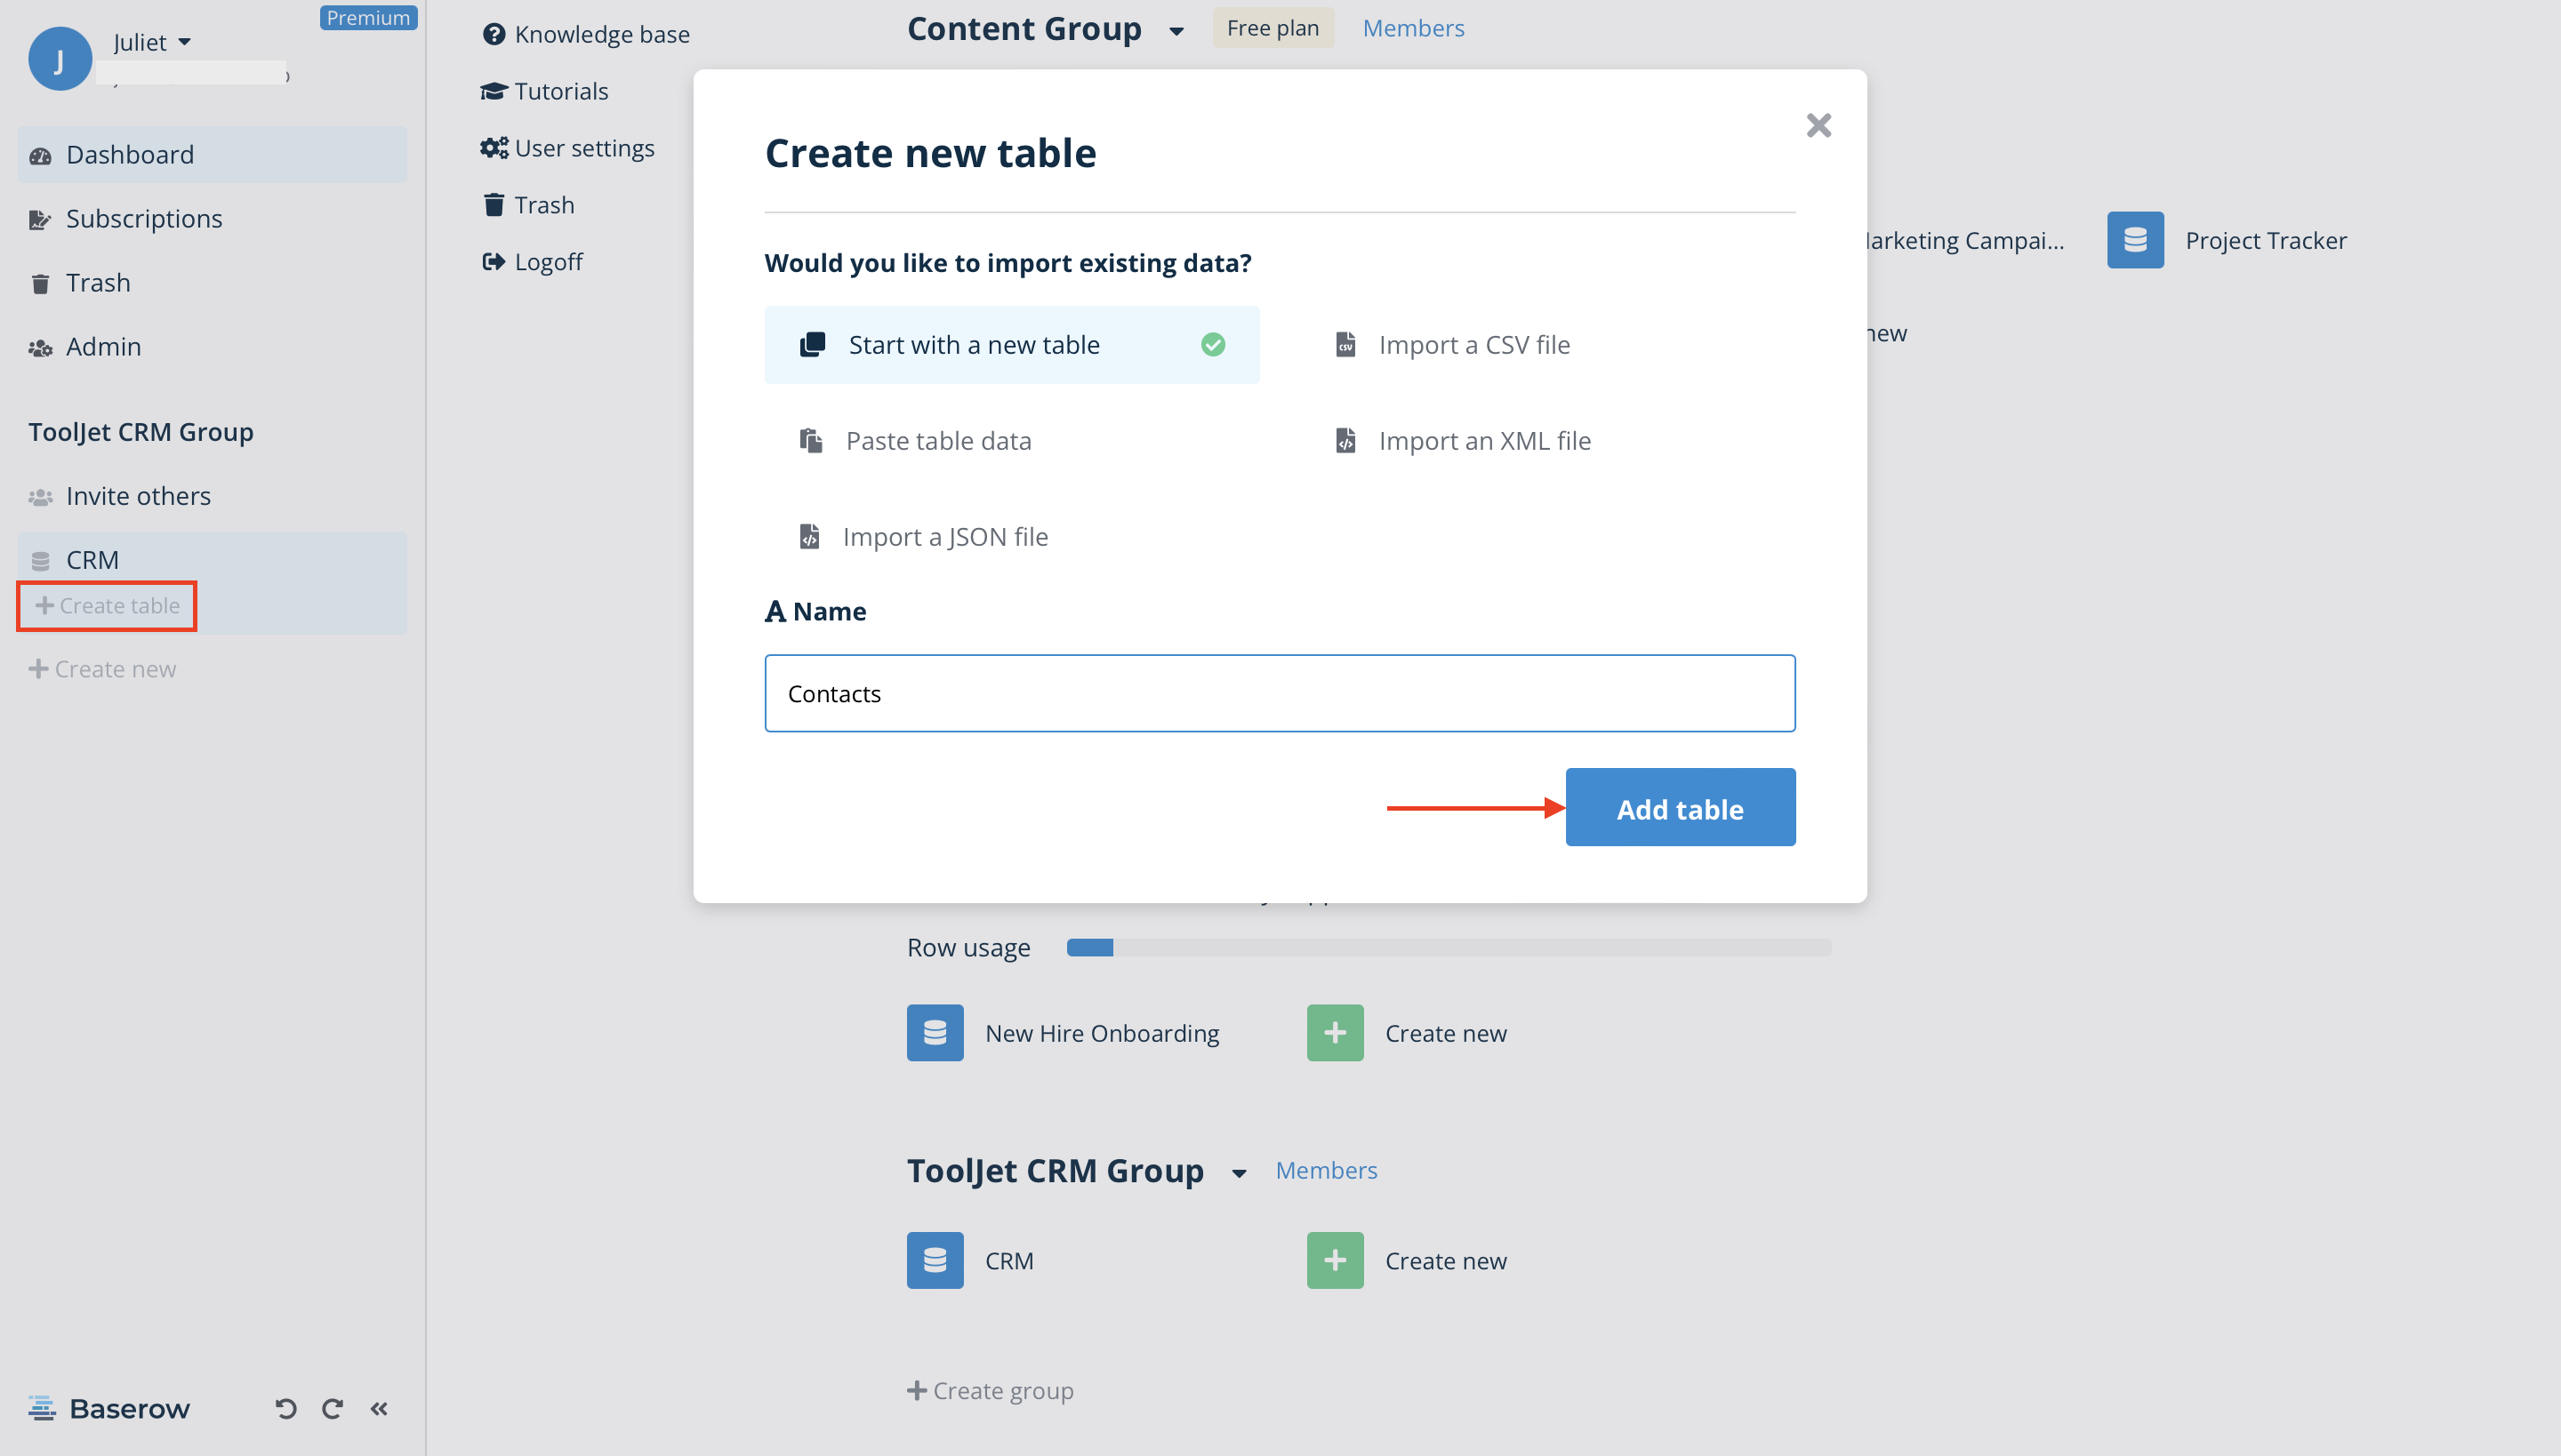Open the Content Group dropdown

pos(1176,30)
